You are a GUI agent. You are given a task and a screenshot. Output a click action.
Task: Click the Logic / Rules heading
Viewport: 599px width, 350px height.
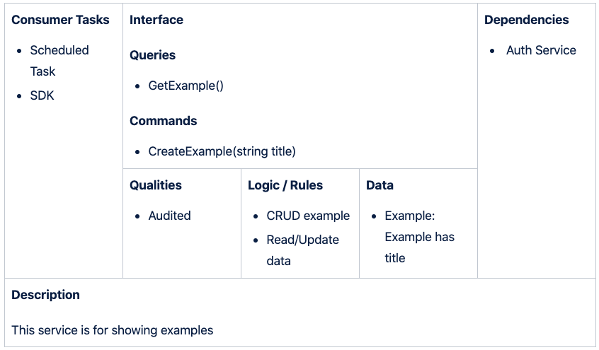[x=285, y=185]
